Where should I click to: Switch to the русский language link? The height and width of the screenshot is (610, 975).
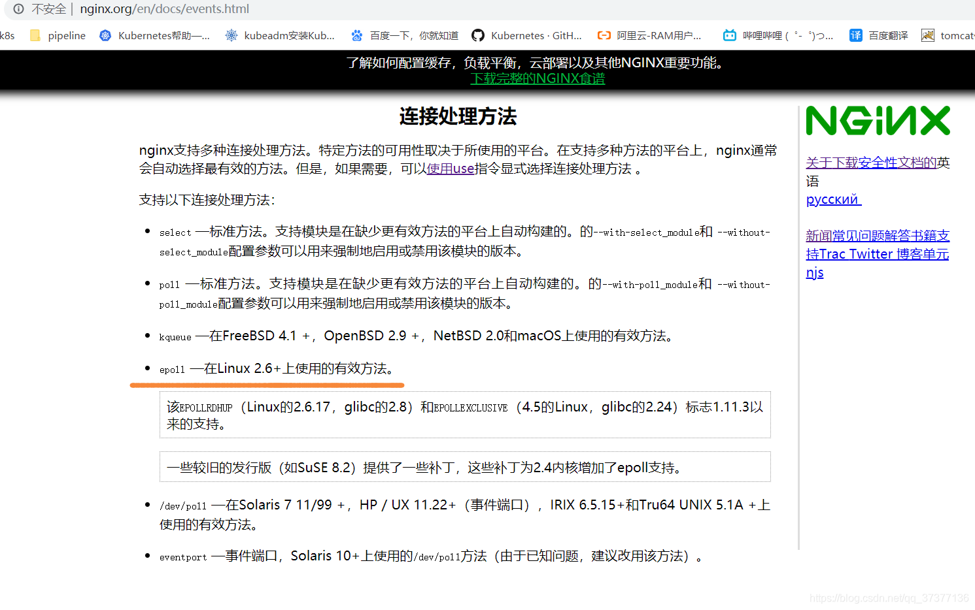coord(834,199)
